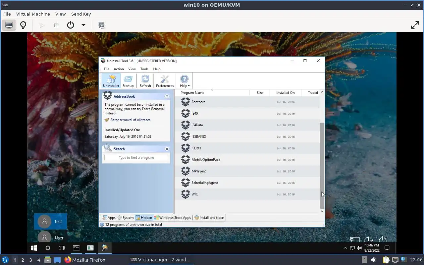This screenshot has height=265, width=424.
Task: Click the program list scrollbar thumb
Action: pyautogui.click(x=322, y=165)
